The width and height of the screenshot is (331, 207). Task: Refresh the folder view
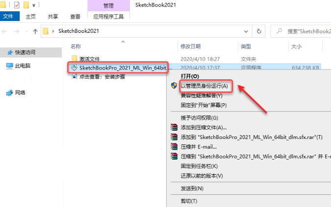click(259, 31)
